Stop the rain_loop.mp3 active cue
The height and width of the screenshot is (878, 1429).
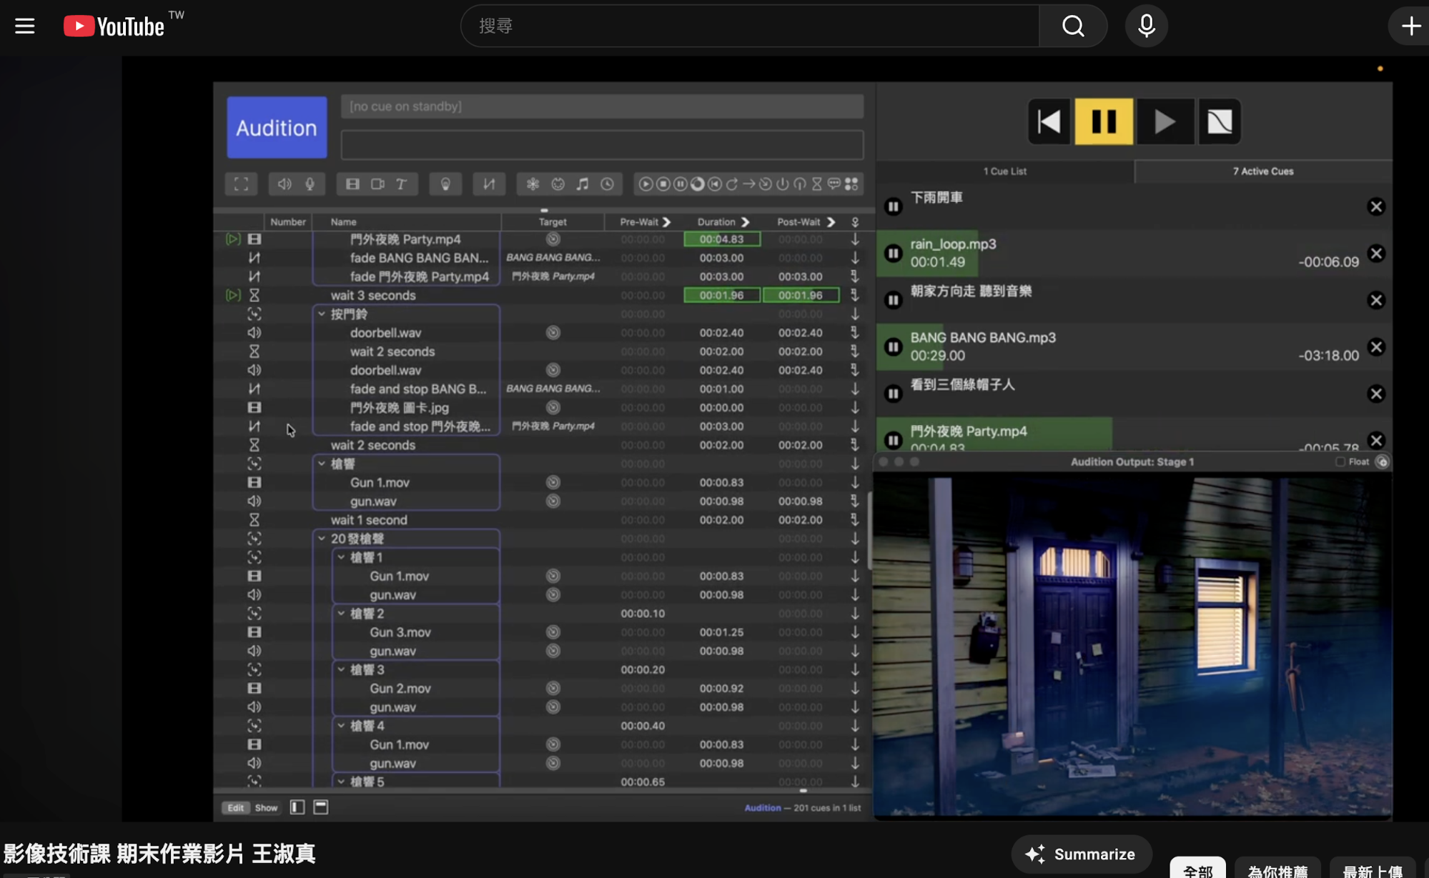point(1375,254)
